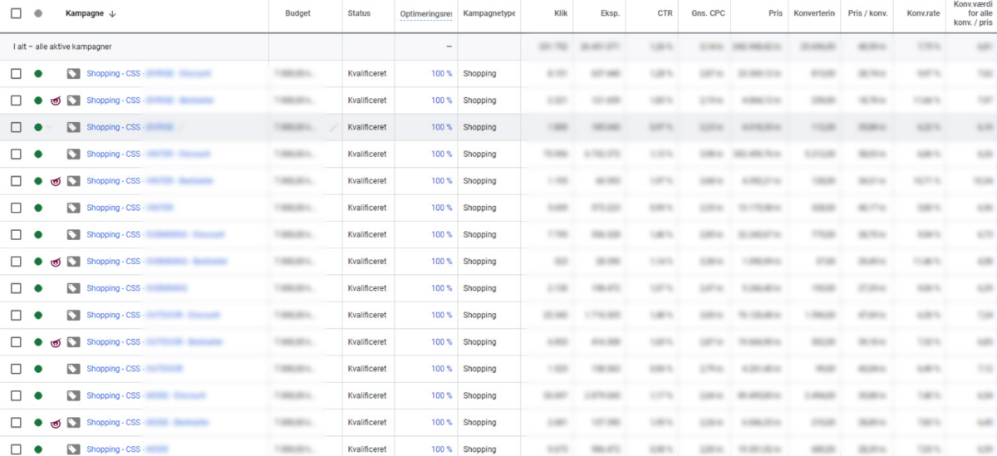The image size is (997, 456).
Task: Click the underlined Optimeringsresultat column header
Action: [x=425, y=13]
